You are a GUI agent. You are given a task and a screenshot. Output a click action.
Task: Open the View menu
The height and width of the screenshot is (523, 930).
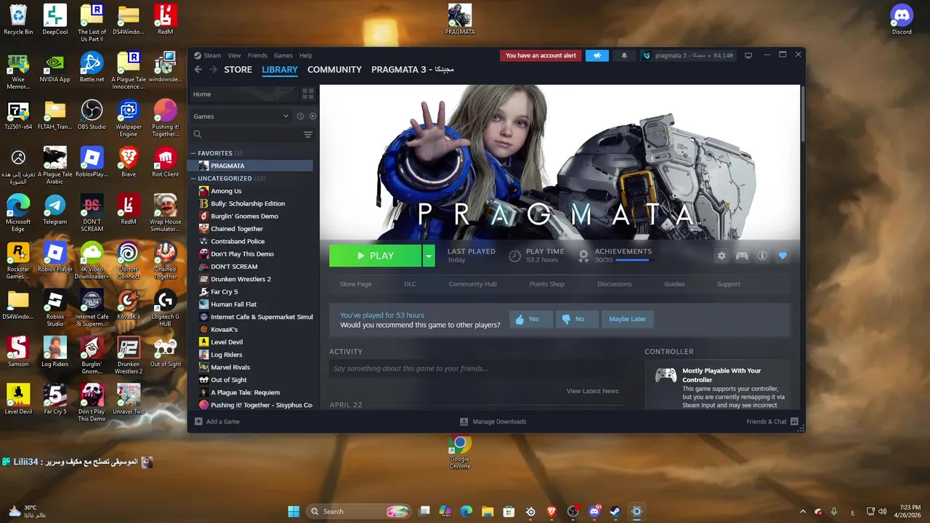(234, 55)
